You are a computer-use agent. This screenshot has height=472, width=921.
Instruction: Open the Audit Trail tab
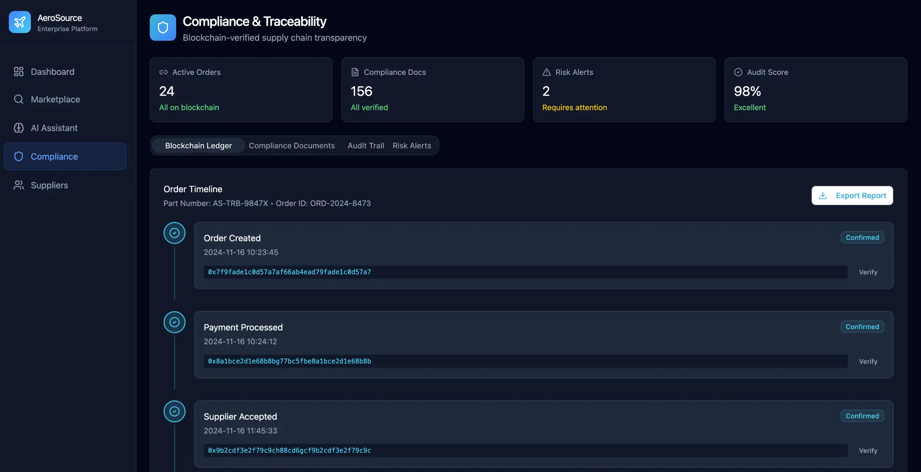click(365, 146)
